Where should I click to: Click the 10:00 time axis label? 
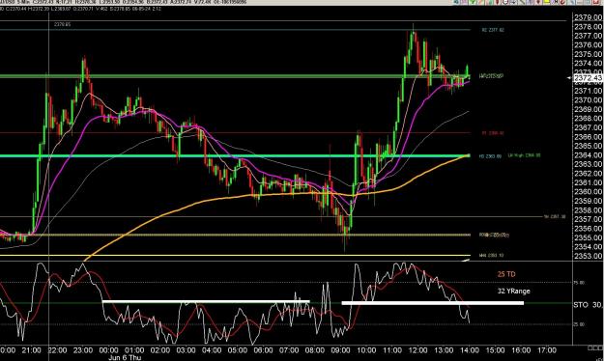pos(366,350)
